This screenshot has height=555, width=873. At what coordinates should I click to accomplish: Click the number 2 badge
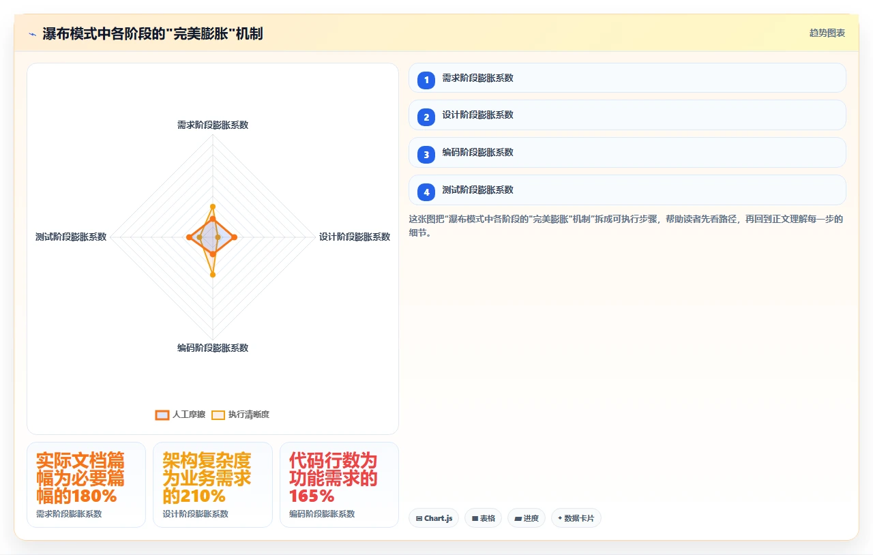[x=426, y=117]
